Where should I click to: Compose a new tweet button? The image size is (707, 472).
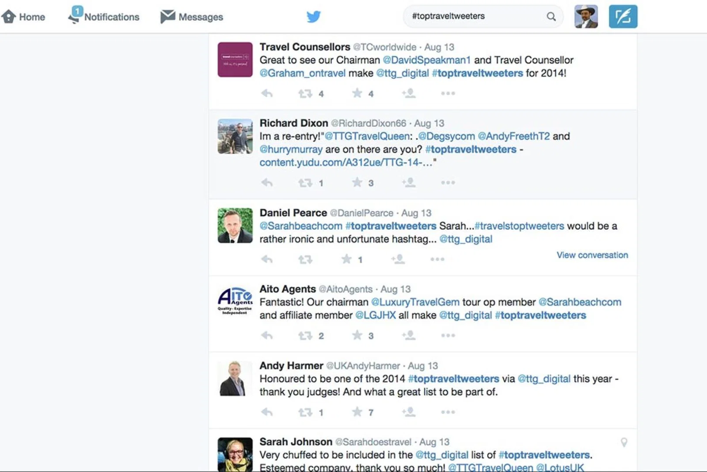623,16
